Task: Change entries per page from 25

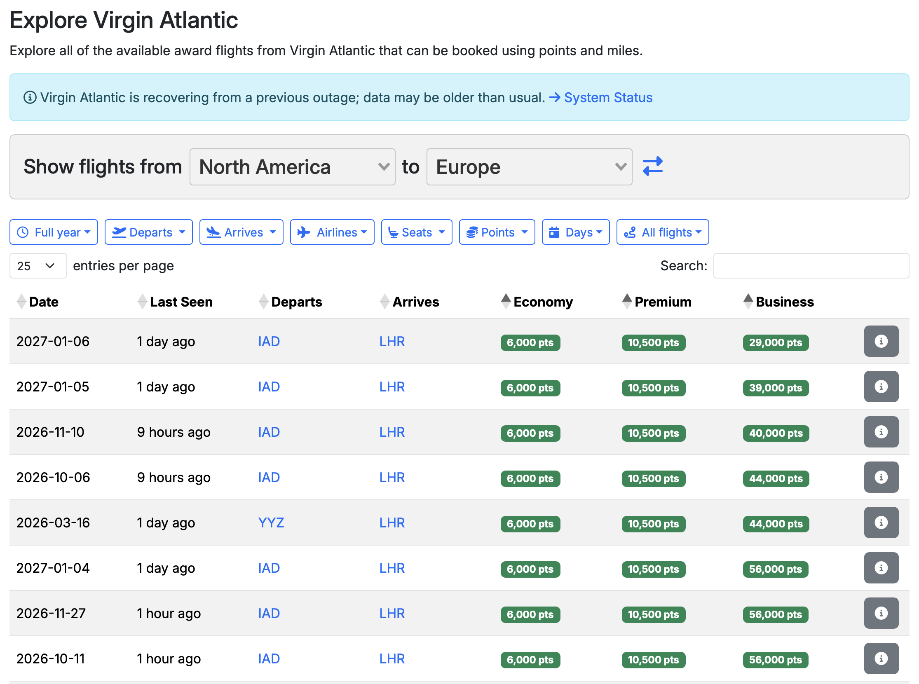Action: pyautogui.click(x=38, y=265)
